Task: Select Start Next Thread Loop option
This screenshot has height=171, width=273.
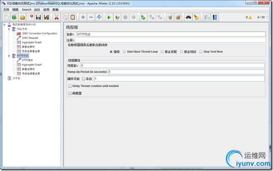Action: tap(124, 52)
